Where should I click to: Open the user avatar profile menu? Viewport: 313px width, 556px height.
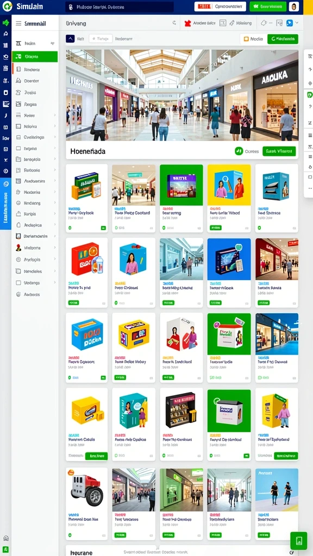[293, 7]
